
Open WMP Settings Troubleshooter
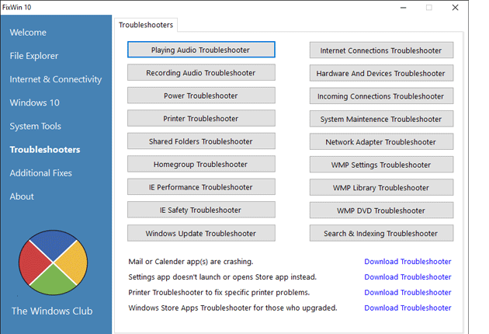click(x=381, y=165)
